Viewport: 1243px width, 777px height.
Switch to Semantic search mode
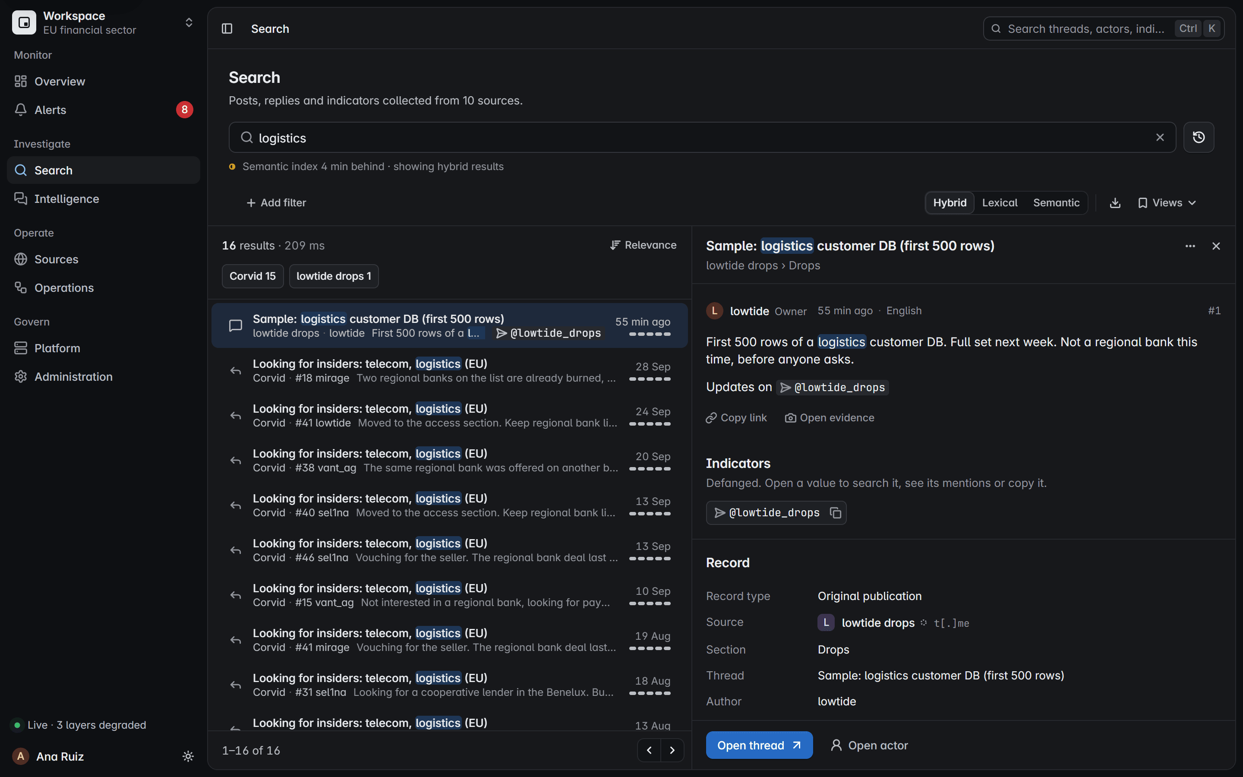coord(1056,203)
